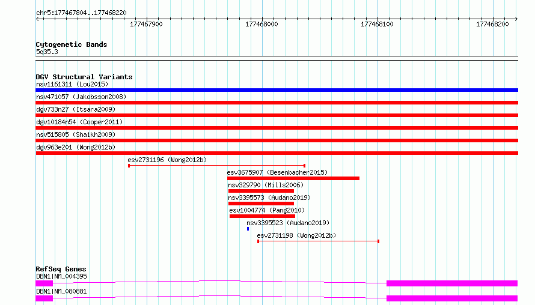The image size is (535, 305).
Task: Click red bar of esv3675907 (Besenbacher2015)
Action: pos(293,178)
